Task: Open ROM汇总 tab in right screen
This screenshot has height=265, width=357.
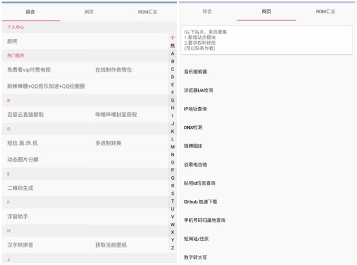Action: click(325, 12)
